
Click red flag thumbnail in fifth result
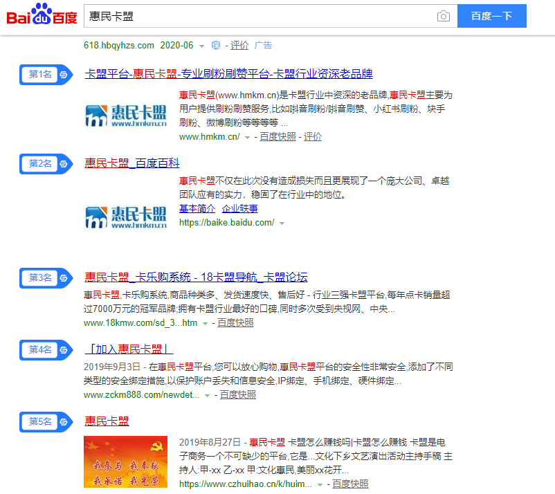(126, 461)
